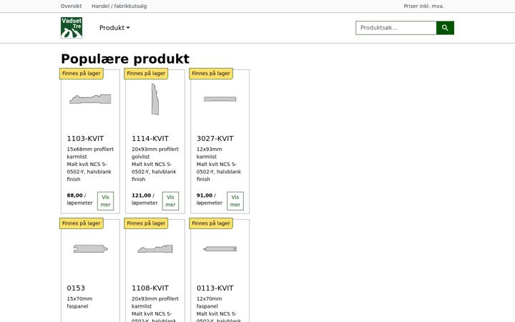The height and width of the screenshot is (322, 515).
Task: Open the 1108-KVIT product title
Action: point(150,288)
